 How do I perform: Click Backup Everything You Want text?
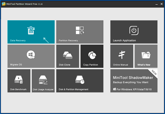click(x=131, y=82)
